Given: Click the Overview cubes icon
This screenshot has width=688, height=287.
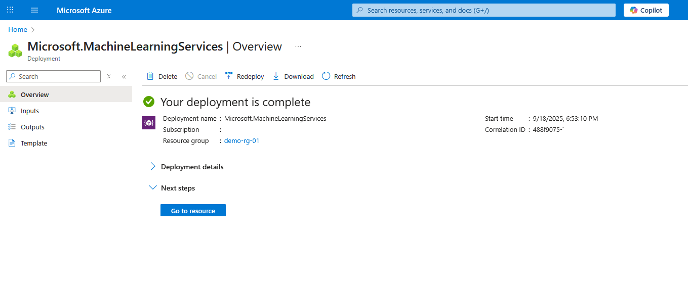Looking at the screenshot, I should [12, 94].
